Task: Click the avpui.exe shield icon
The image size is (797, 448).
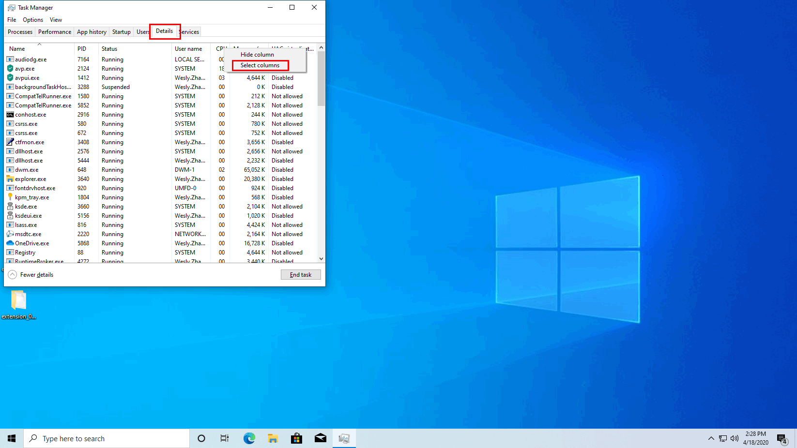Action: click(x=10, y=78)
